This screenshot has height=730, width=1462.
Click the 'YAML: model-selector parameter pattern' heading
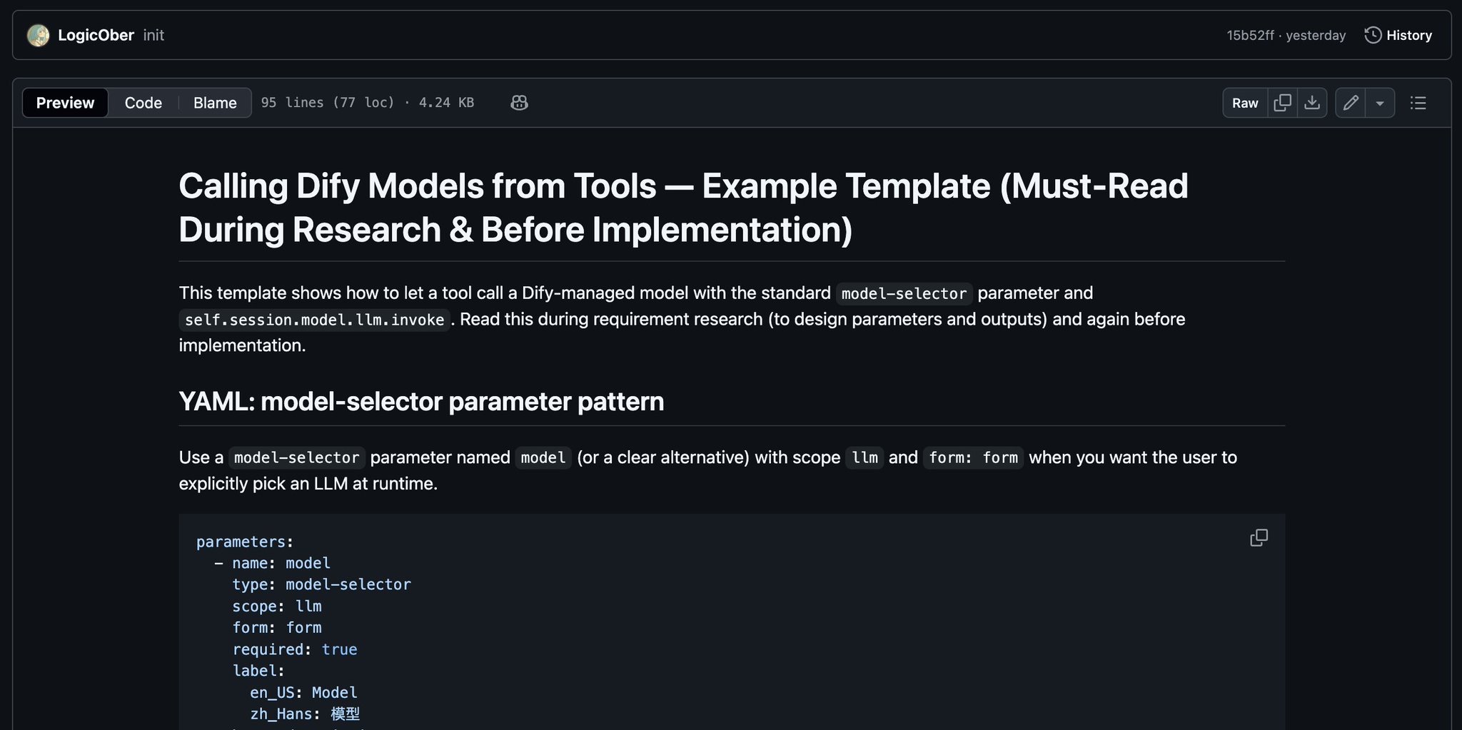coord(421,402)
